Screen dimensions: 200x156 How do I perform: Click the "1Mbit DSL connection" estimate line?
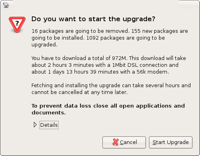click(x=105, y=65)
